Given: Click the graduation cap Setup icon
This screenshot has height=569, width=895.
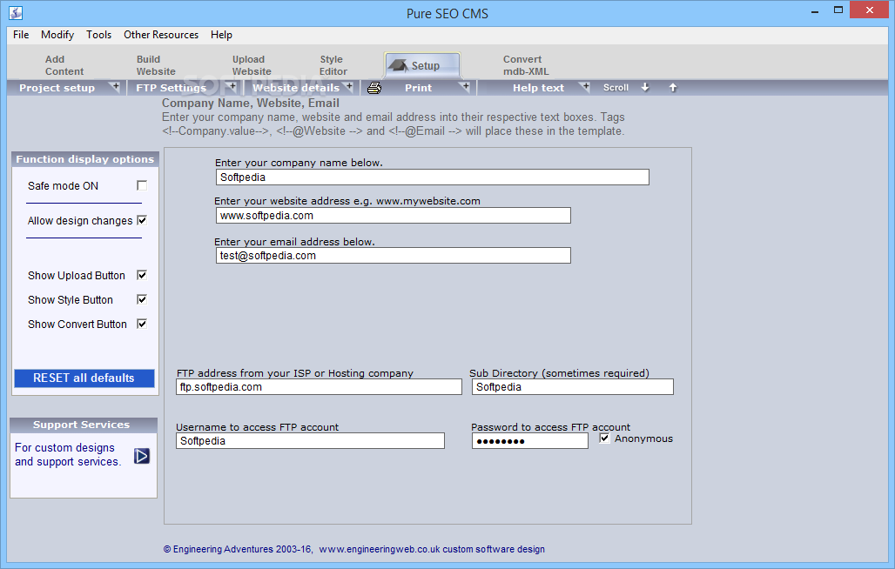Looking at the screenshot, I should (398, 65).
